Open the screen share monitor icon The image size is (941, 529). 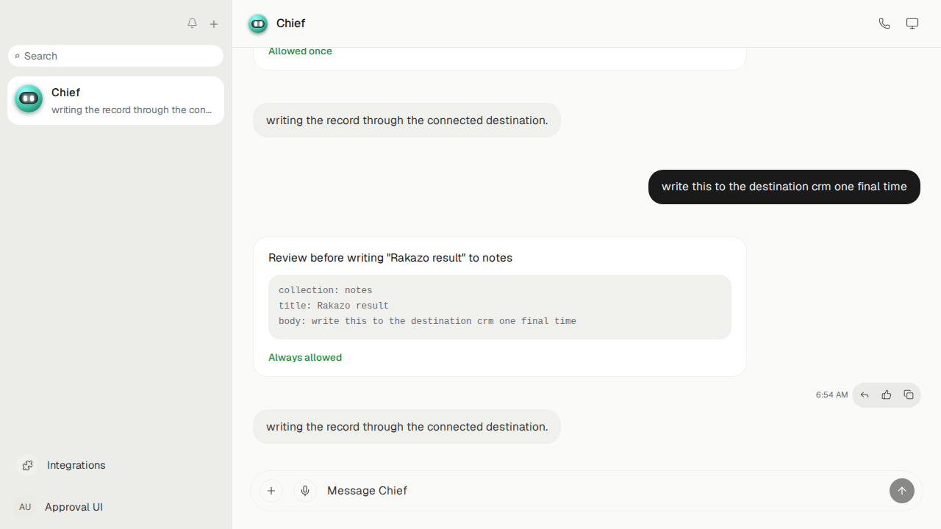pos(912,24)
